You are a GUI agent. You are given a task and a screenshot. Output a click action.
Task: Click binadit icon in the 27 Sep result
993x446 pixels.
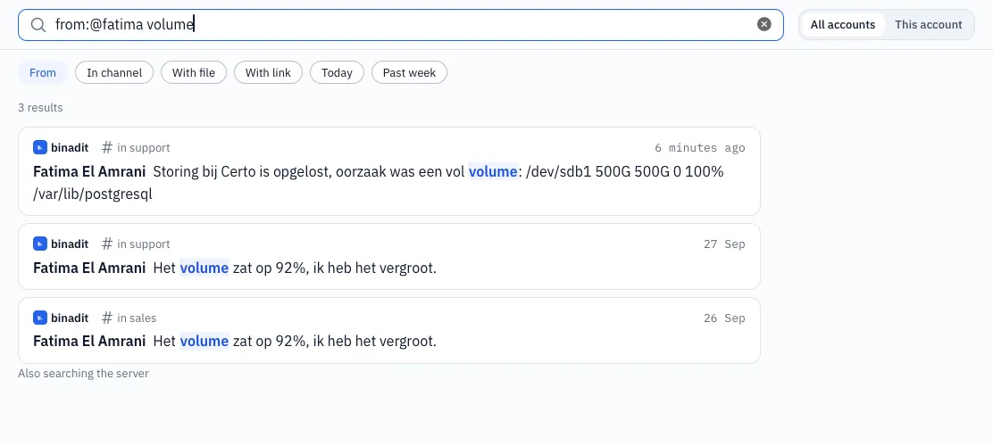click(40, 244)
